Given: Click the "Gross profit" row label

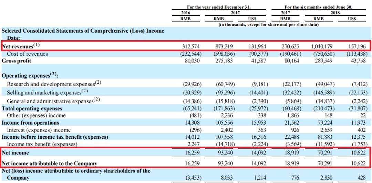Looking at the screenshot, I should pyautogui.click(x=16, y=61).
